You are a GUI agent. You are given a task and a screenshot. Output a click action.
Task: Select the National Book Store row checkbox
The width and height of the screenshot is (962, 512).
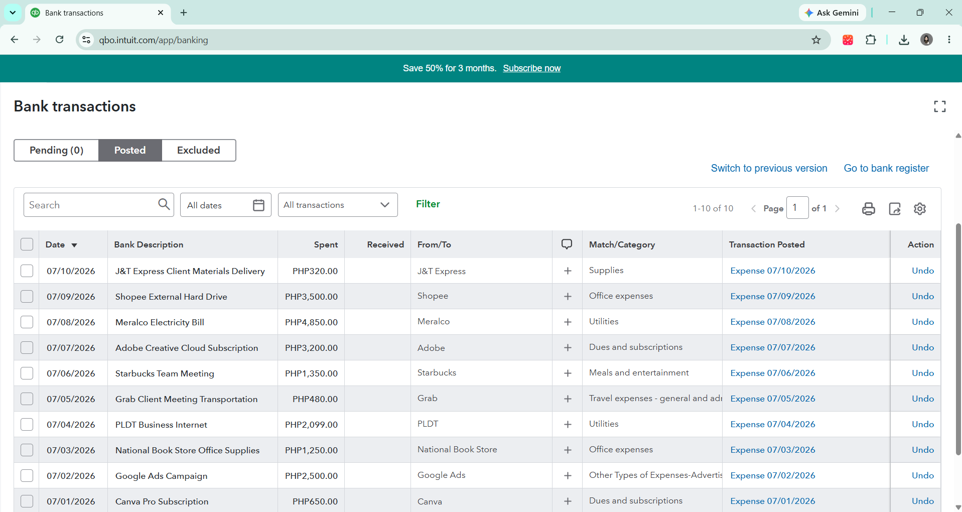27,450
